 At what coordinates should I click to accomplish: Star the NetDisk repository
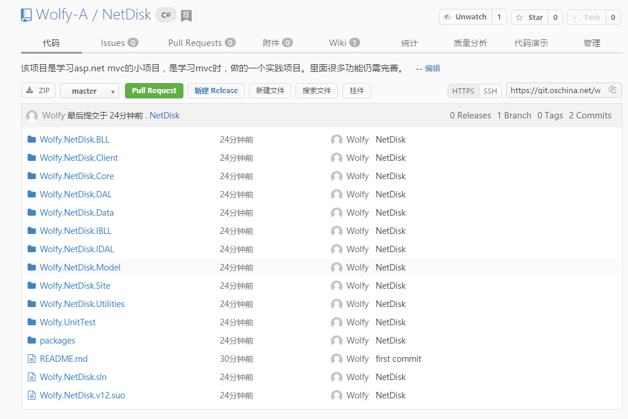530,17
